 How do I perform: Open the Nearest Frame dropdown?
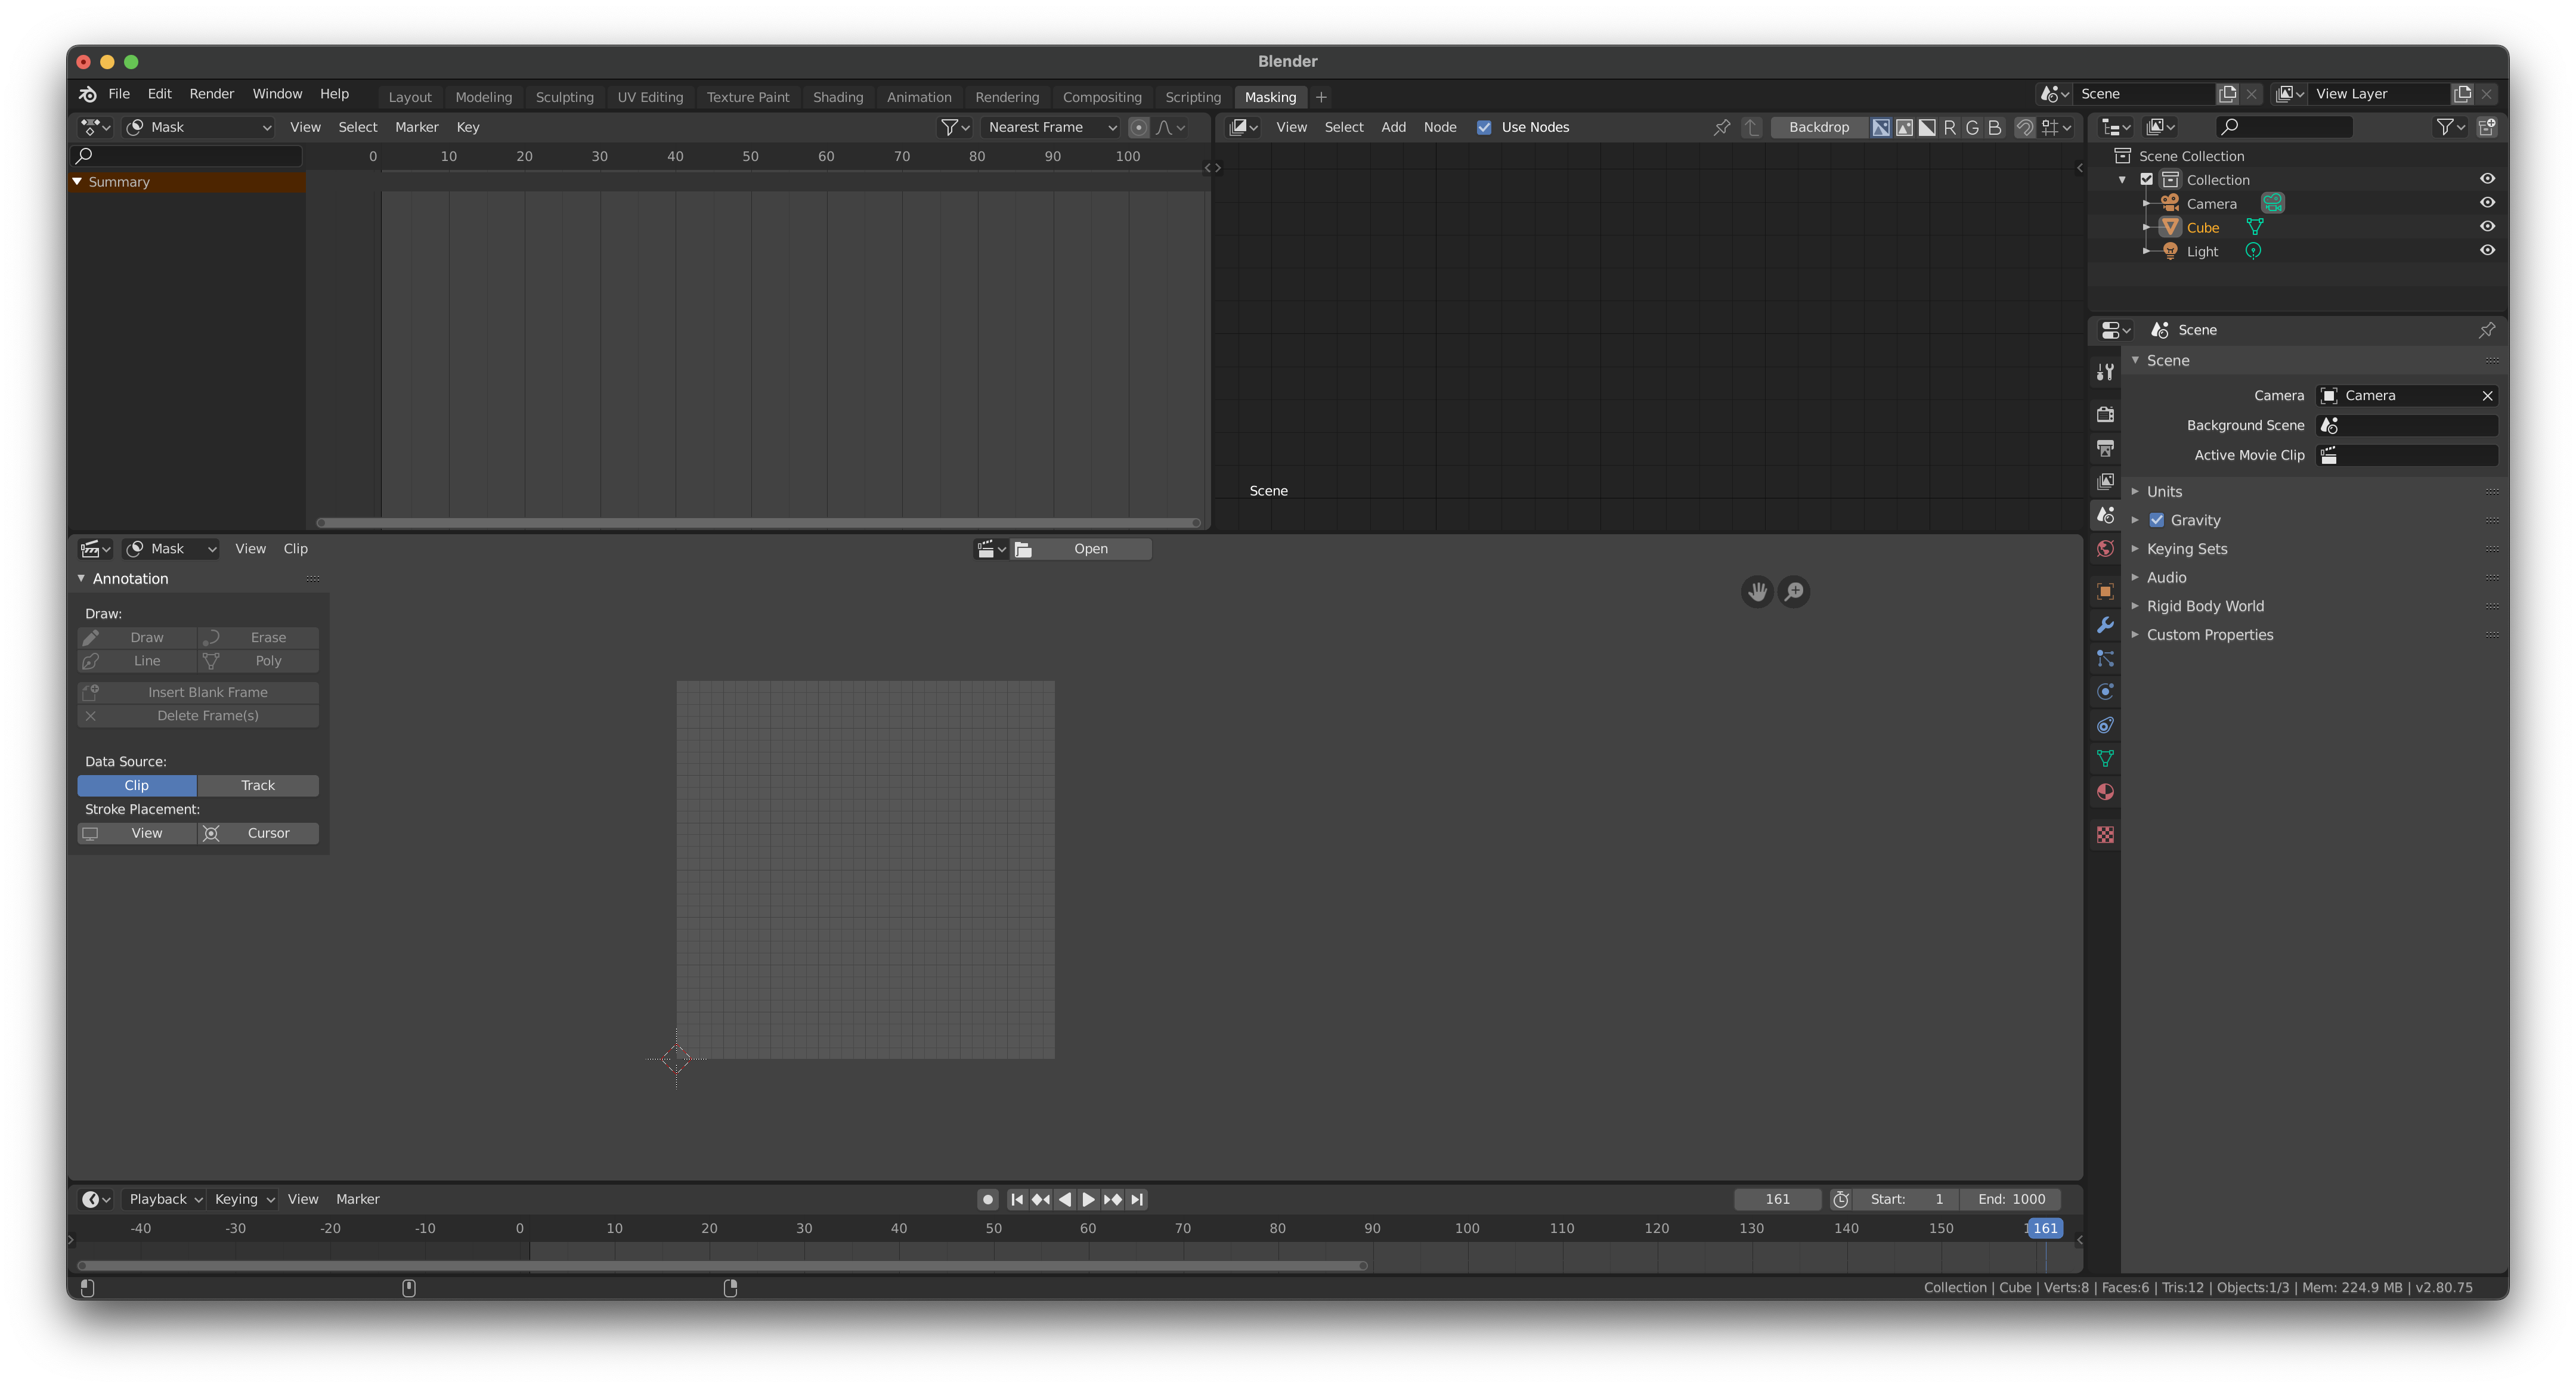[x=1050, y=127]
